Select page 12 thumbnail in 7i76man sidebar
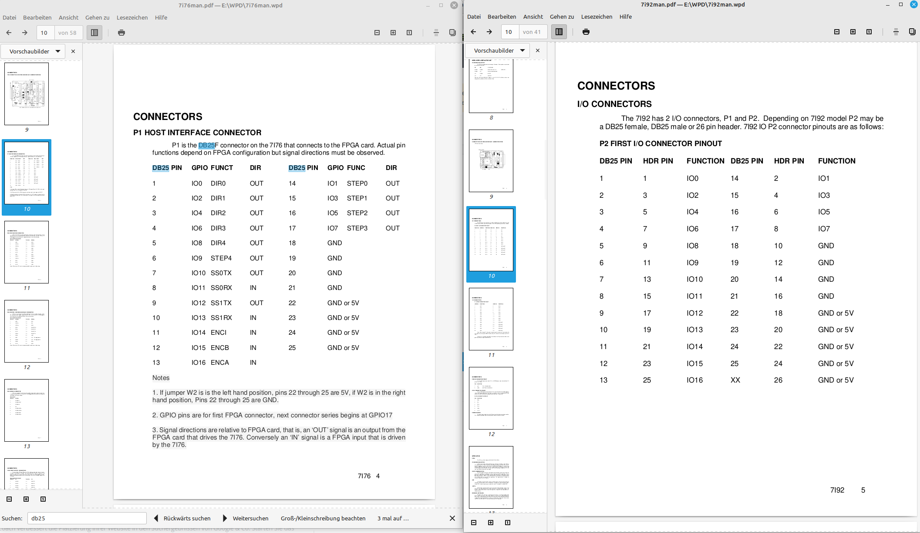Viewport: 920px width, 533px height. tap(27, 331)
